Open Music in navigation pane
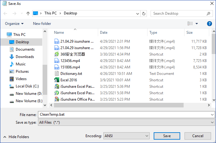 pos(18,64)
